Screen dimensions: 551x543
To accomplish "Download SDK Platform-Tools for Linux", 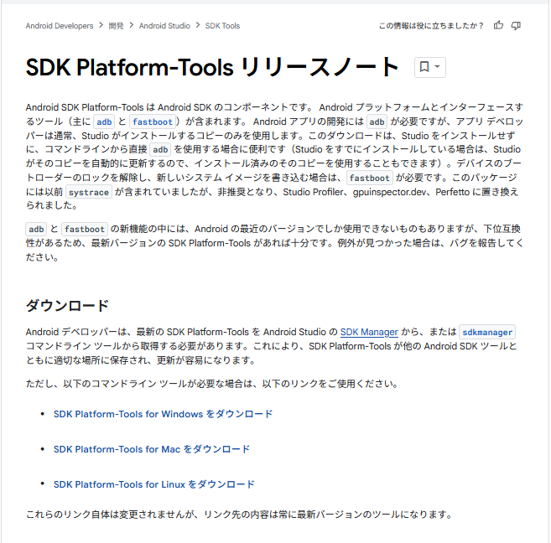I will [x=153, y=484].
